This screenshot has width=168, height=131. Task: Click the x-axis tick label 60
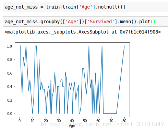[98, 121]
